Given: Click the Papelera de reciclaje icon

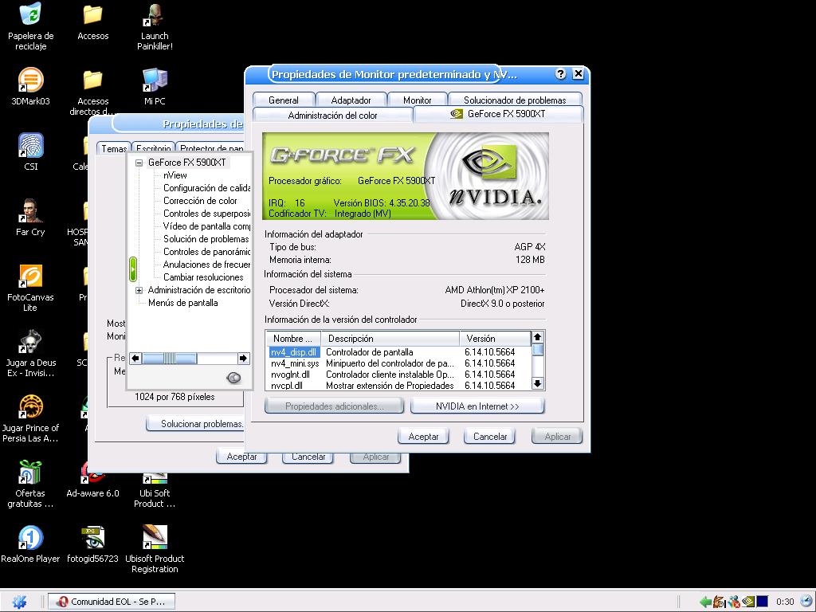Looking at the screenshot, I should point(30,16).
